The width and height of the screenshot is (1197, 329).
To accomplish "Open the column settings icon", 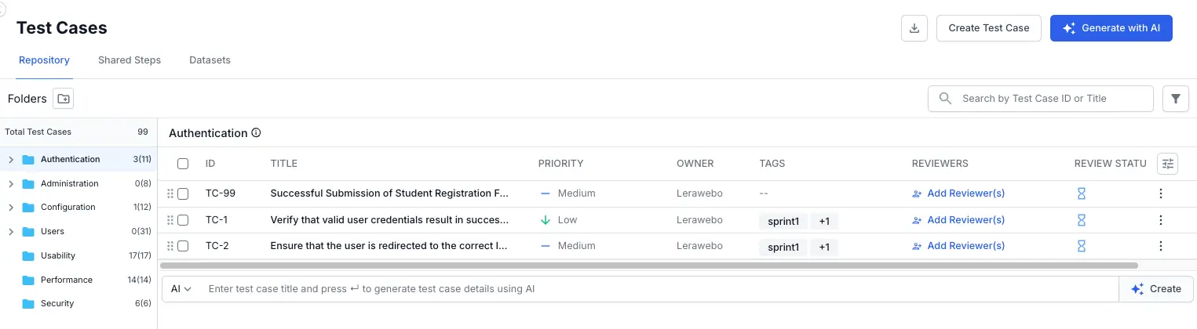I will coord(1169,164).
